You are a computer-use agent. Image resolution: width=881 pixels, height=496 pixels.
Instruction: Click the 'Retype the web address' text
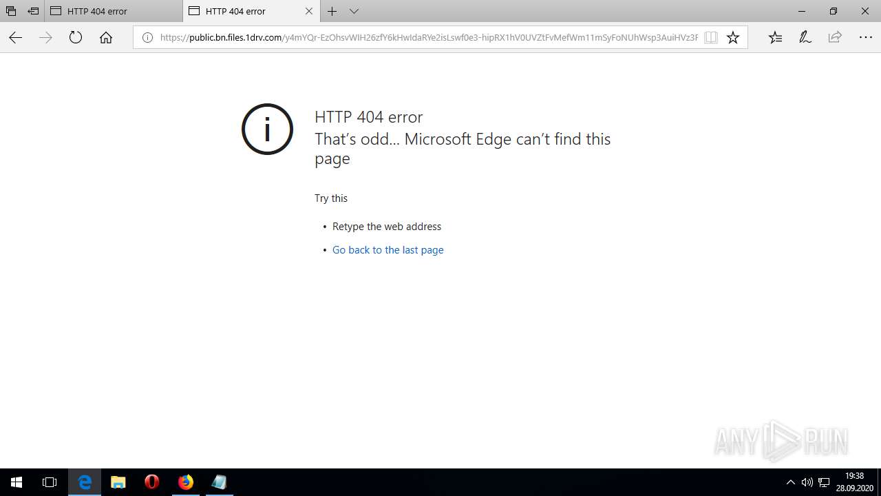point(387,227)
